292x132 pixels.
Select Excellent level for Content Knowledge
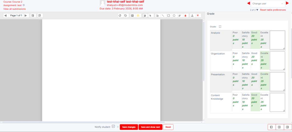[265, 102]
